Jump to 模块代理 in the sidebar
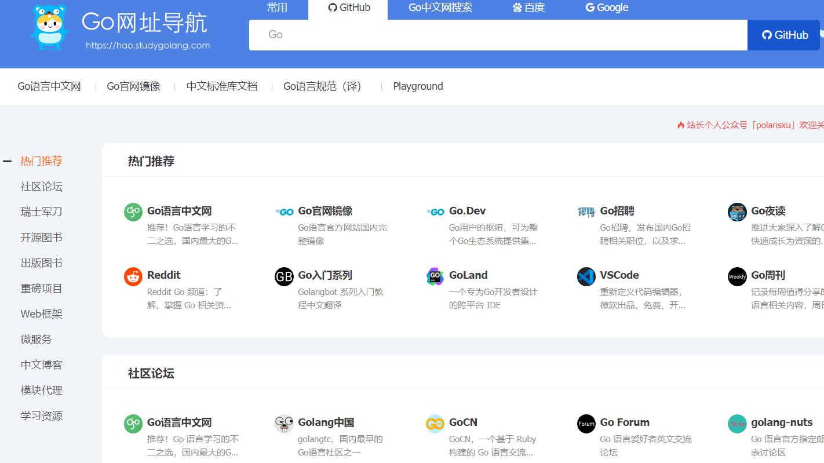Image resolution: width=824 pixels, height=463 pixels. coord(41,391)
